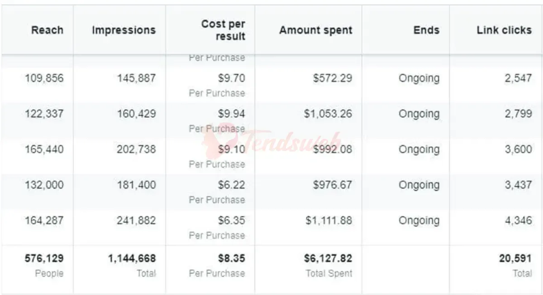Click the $976.67 amount spent value
This screenshot has height=295, width=543.
(332, 185)
